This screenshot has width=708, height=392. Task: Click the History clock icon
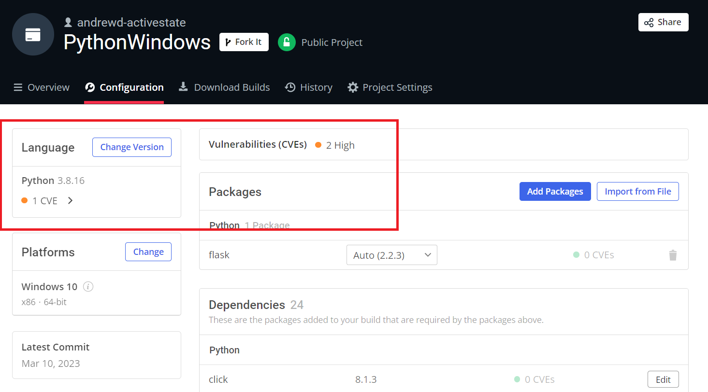coord(290,87)
